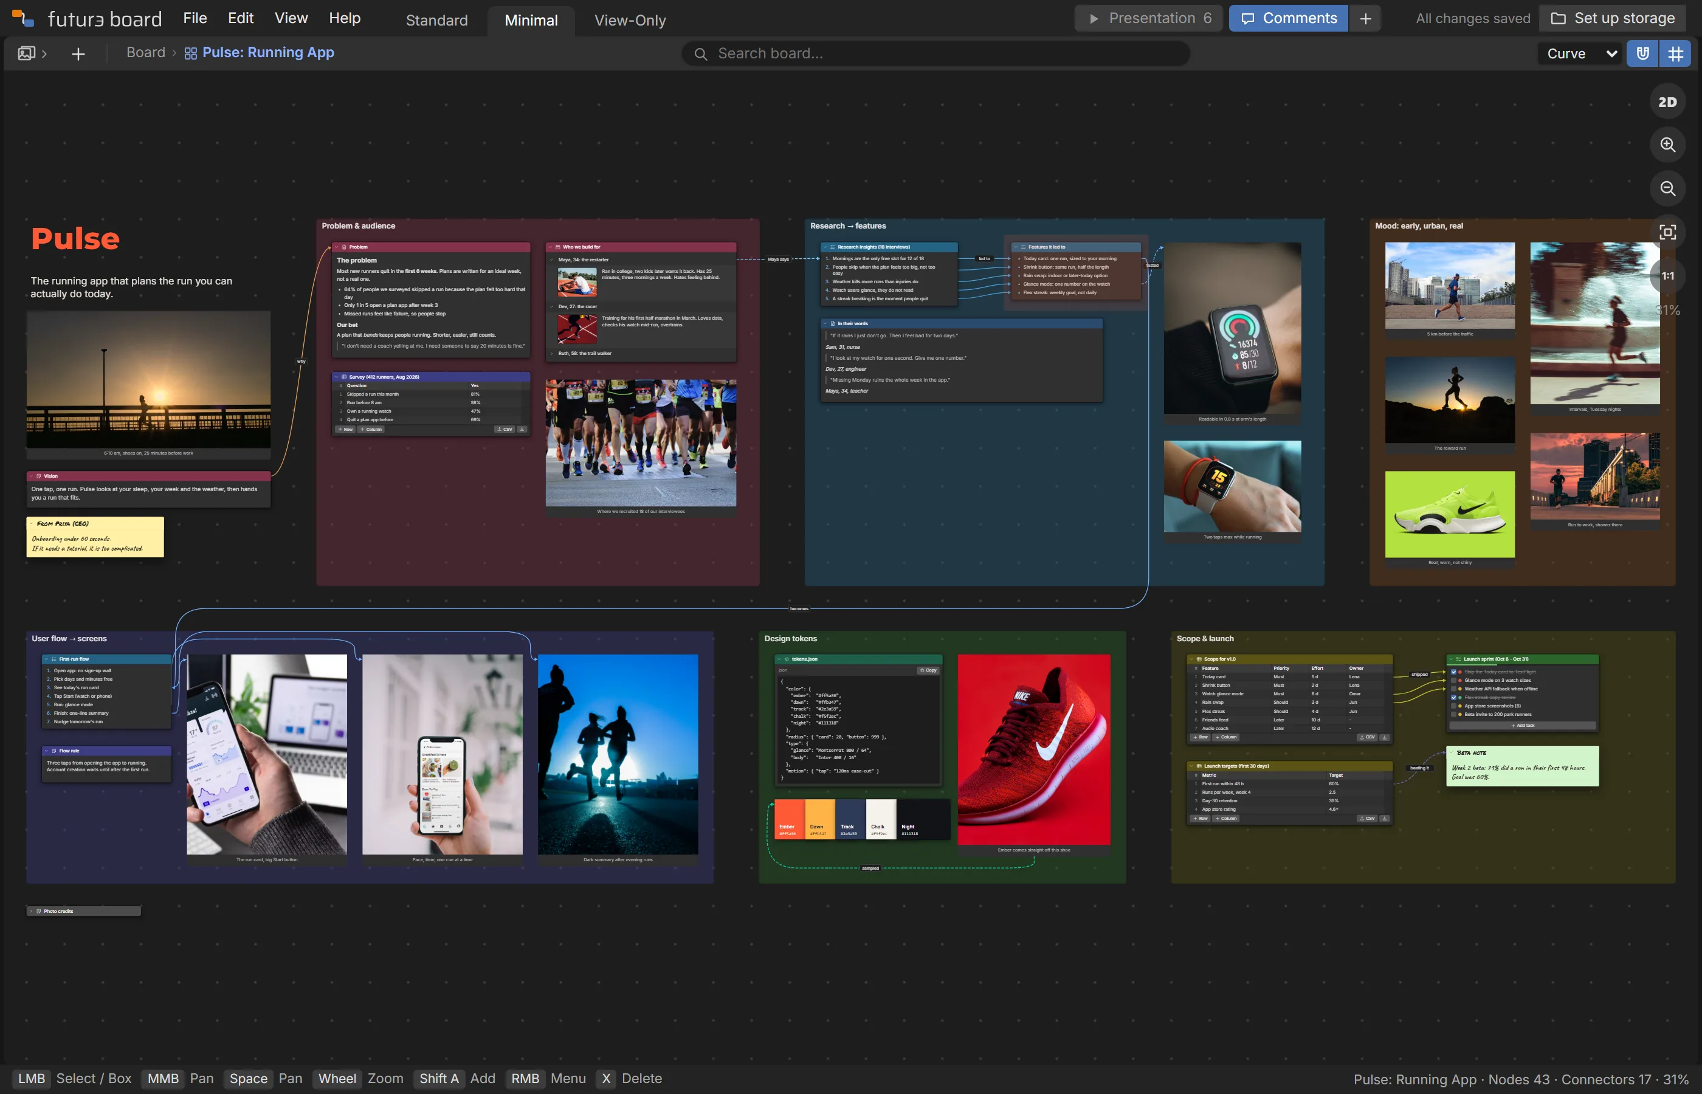Viewport: 1702px width, 1094px height.
Task: Open the File menu
Action: [x=195, y=18]
